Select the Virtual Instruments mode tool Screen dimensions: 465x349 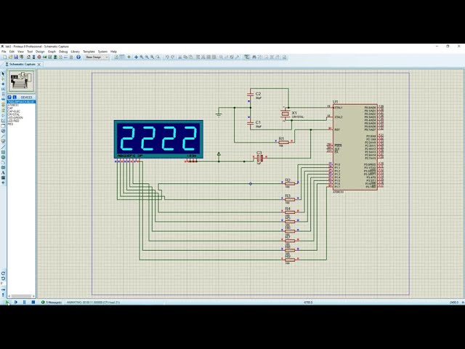(x=3, y=141)
